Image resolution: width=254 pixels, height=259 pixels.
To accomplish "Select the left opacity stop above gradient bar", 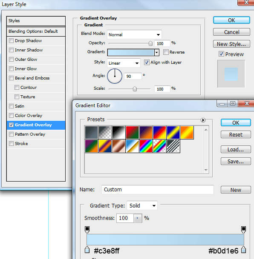I will pos(87,230).
